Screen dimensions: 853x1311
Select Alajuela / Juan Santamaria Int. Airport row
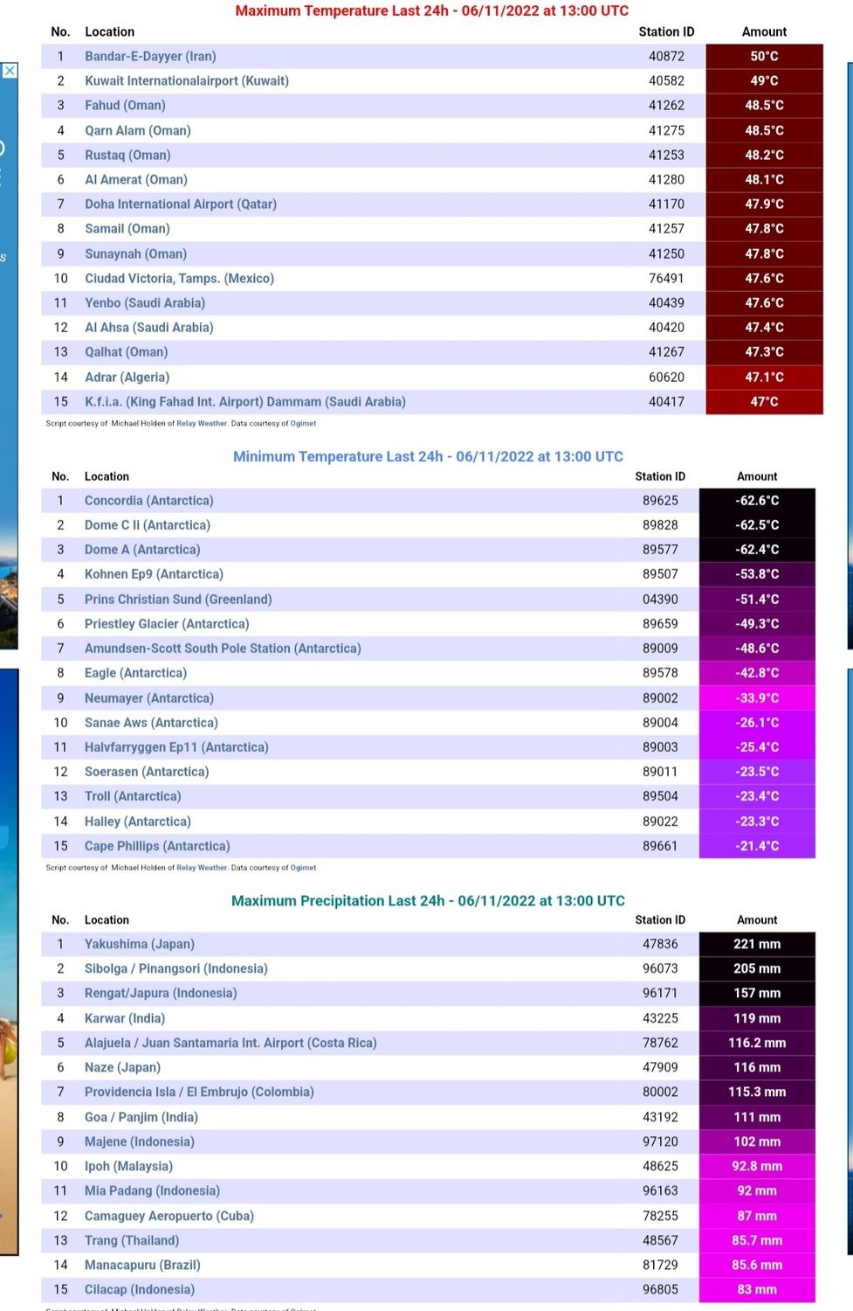(x=230, y=1043)
